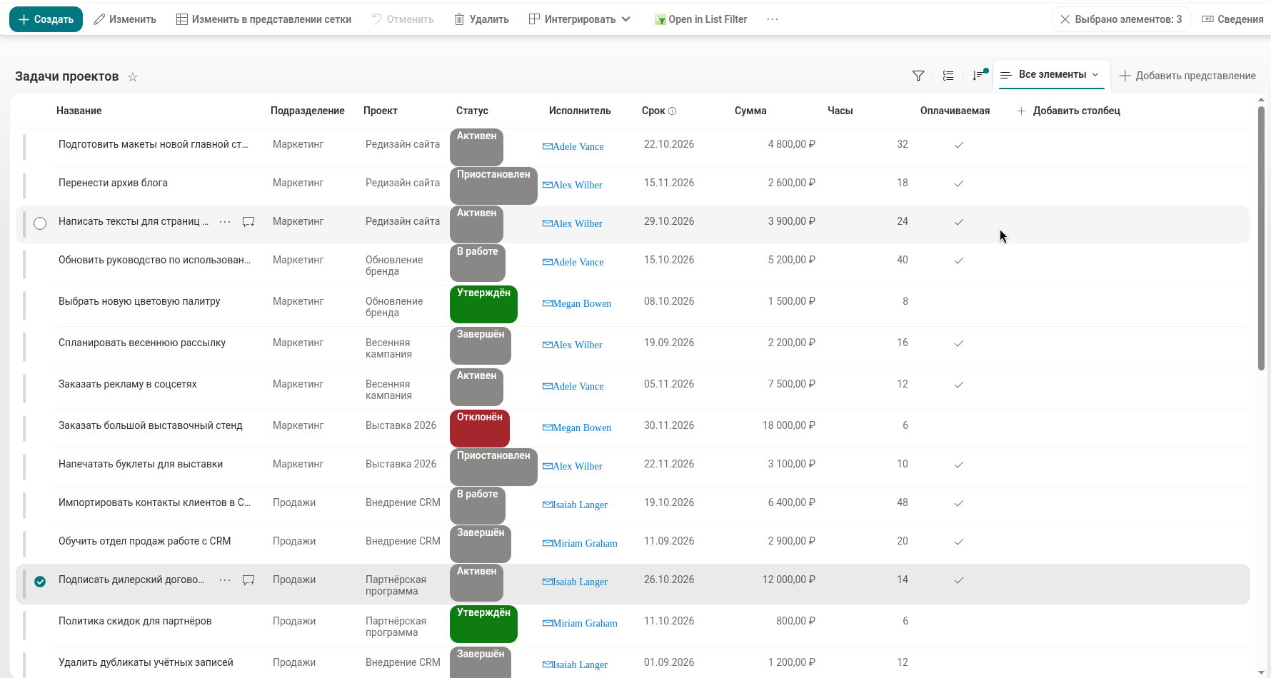The height and width of the screenshot is (678, 1271).
Task: Open the group-by list icon
Action: click(948, 76)
